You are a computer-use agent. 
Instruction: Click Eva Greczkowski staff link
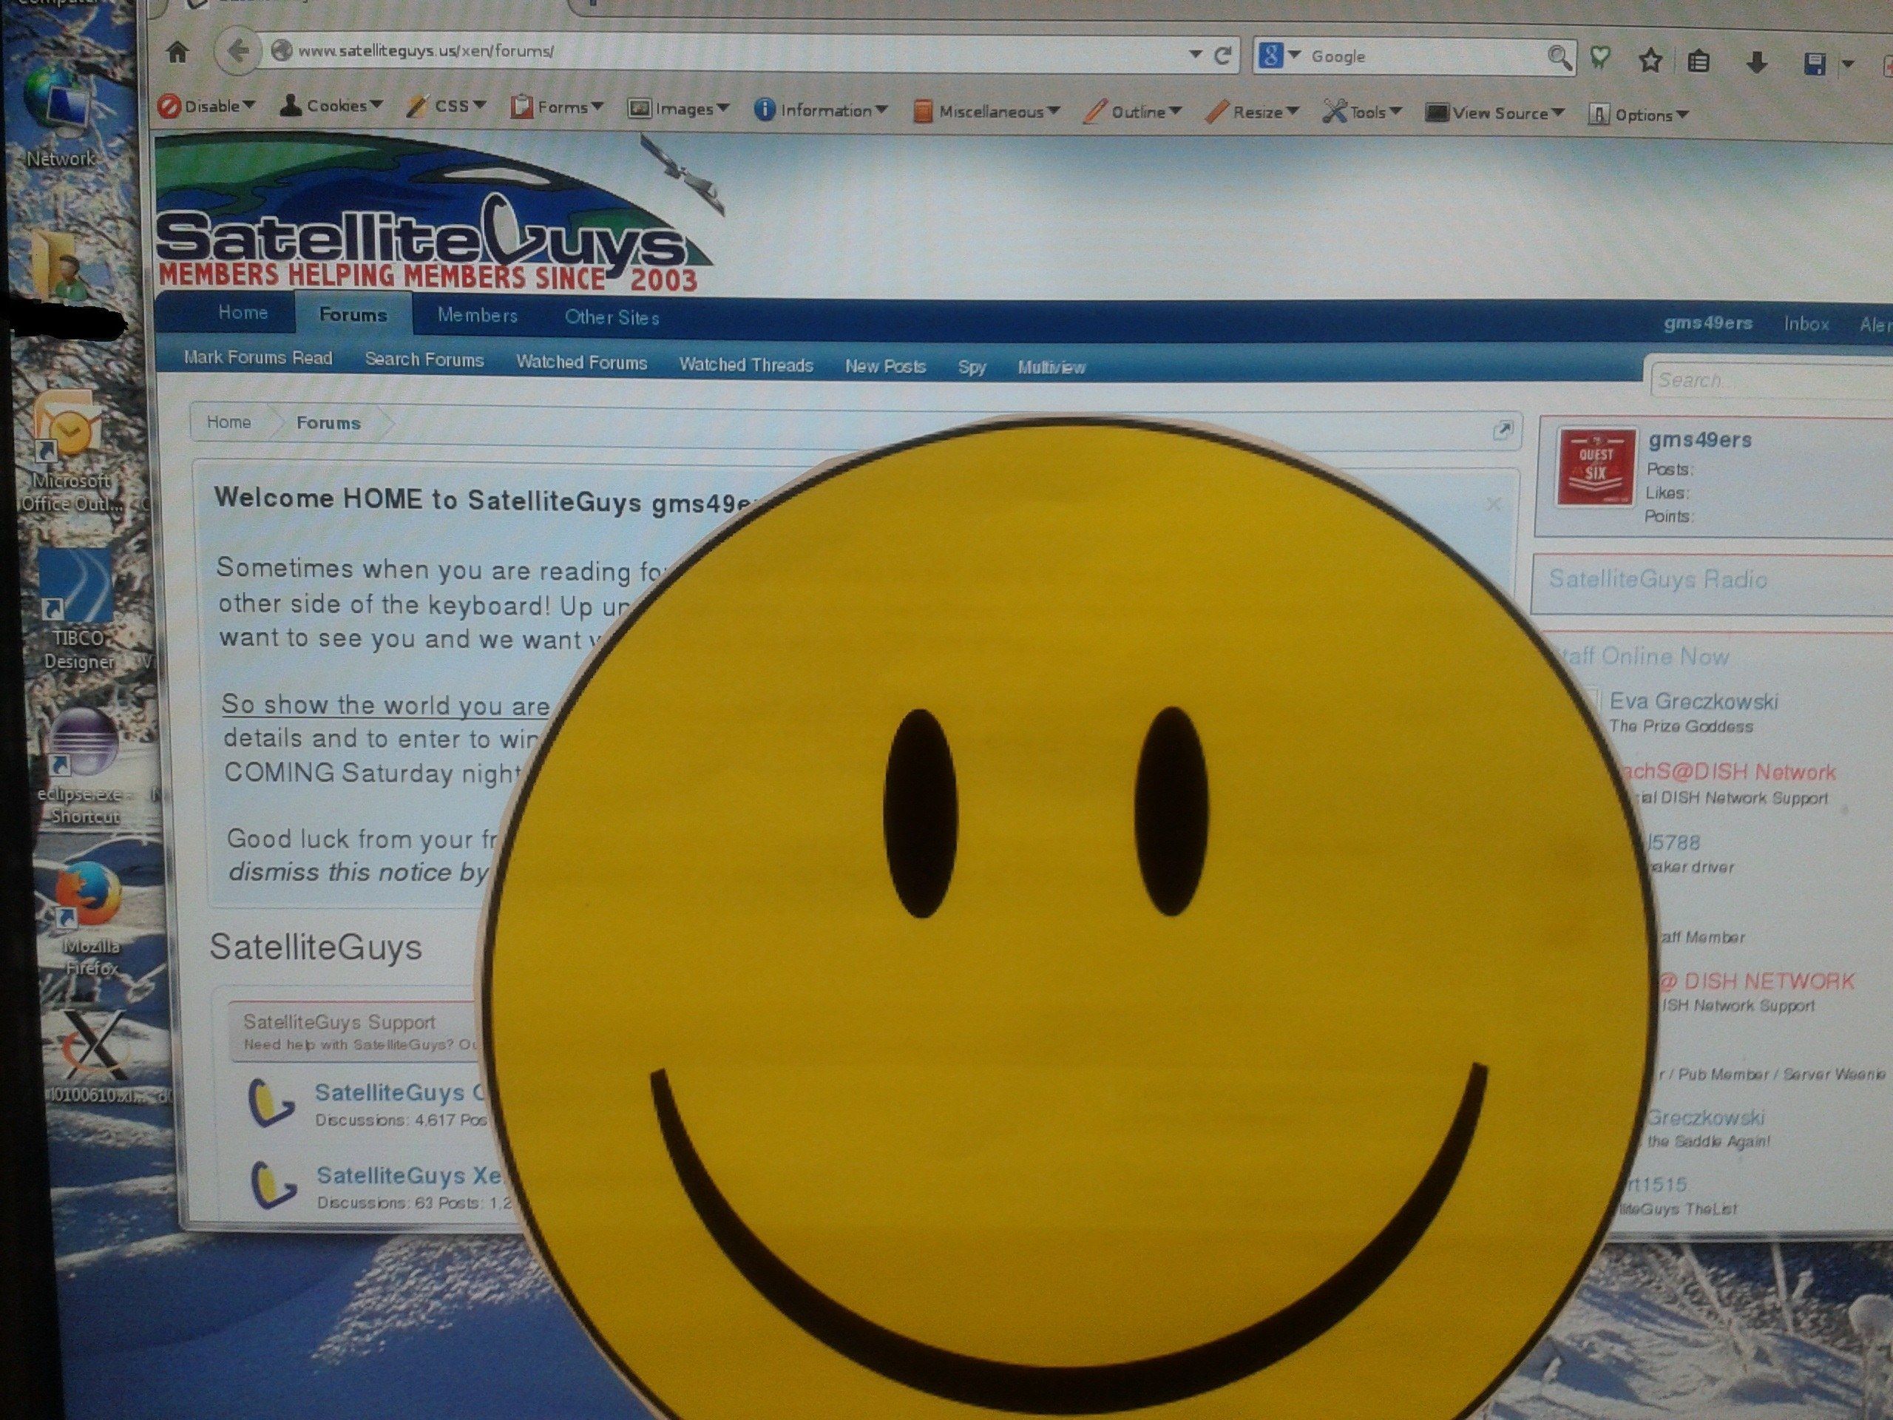(x=1693, y=702)
